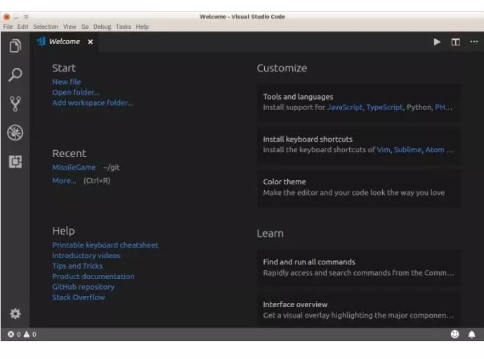
Task: Open the Edit menu
Action: (23, 27)
